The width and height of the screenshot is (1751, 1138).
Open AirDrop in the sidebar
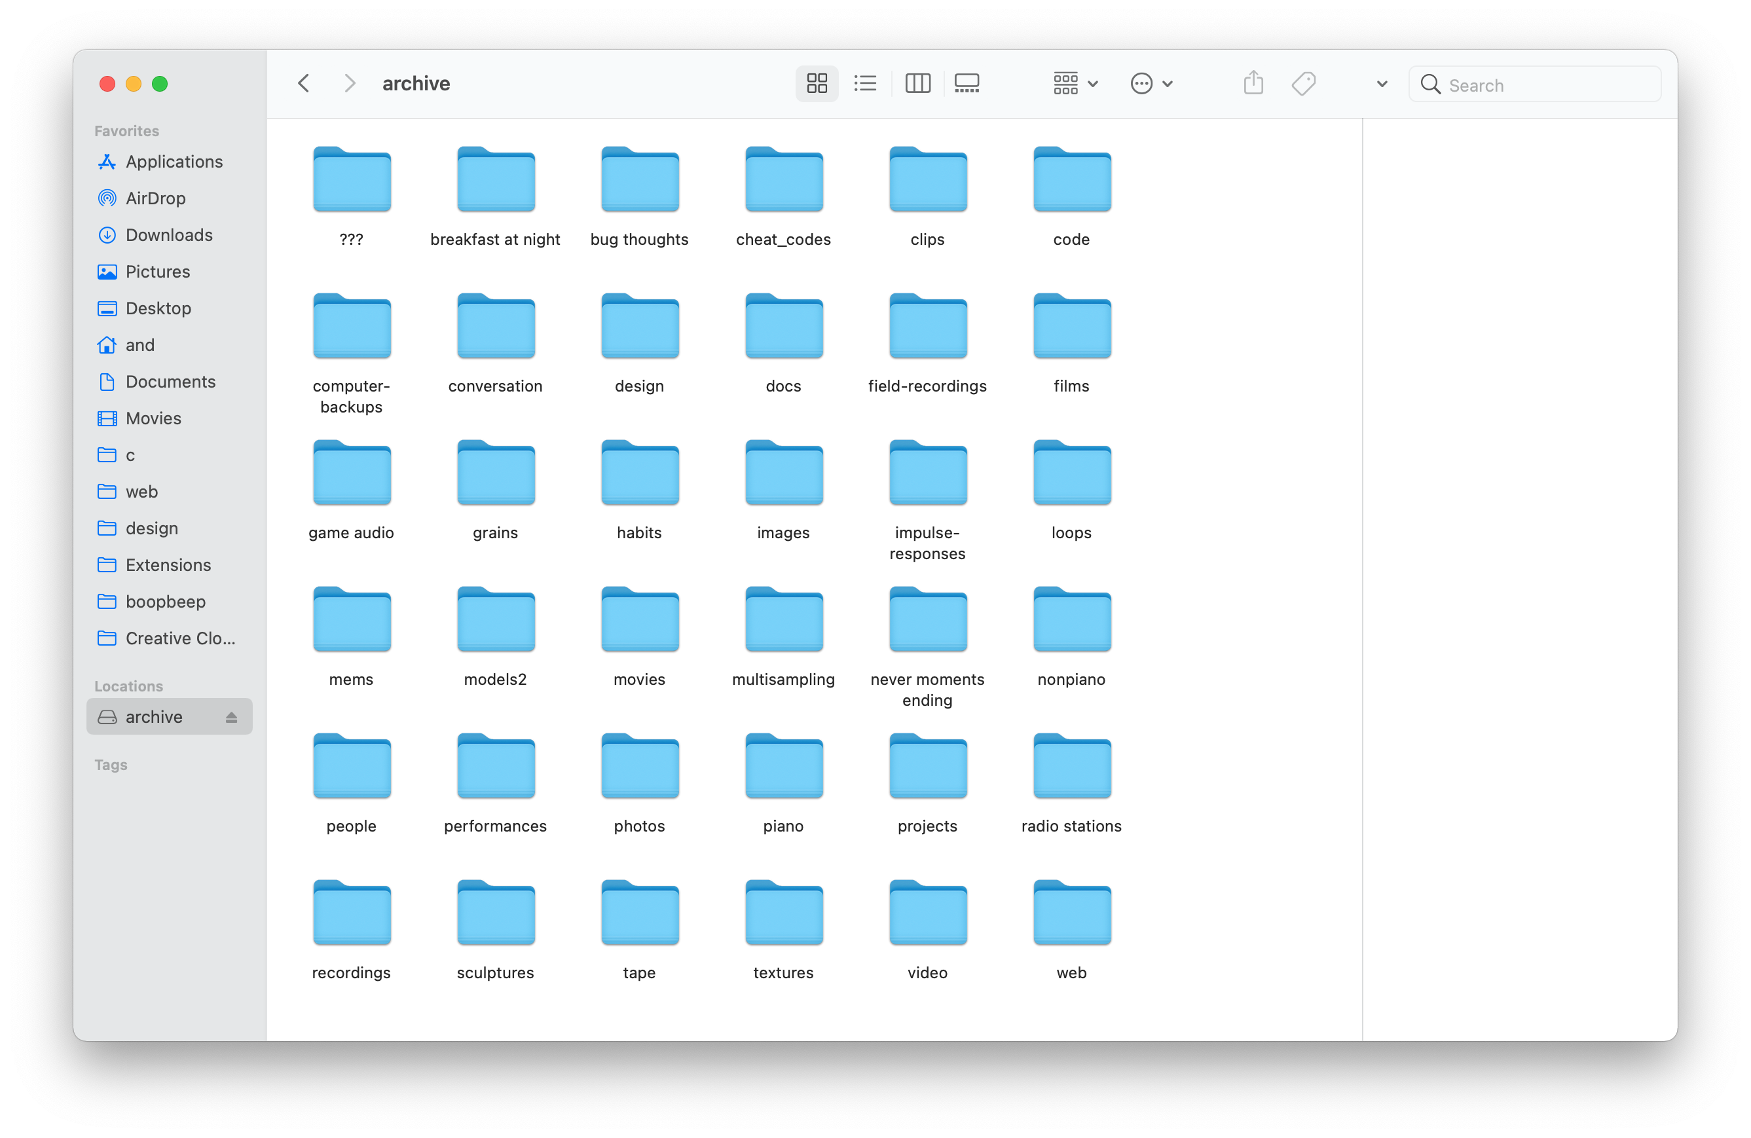155,198
